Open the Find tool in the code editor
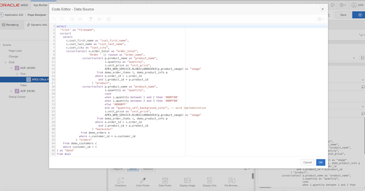365x191 pixels. point(72,19)
